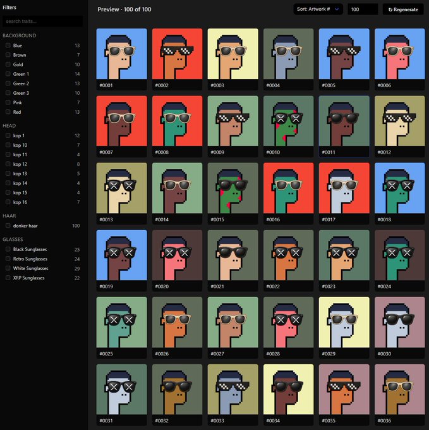Toggle the kop 10 head filter
The width and height of the screenshot is (429, 430).
[8, 145]
